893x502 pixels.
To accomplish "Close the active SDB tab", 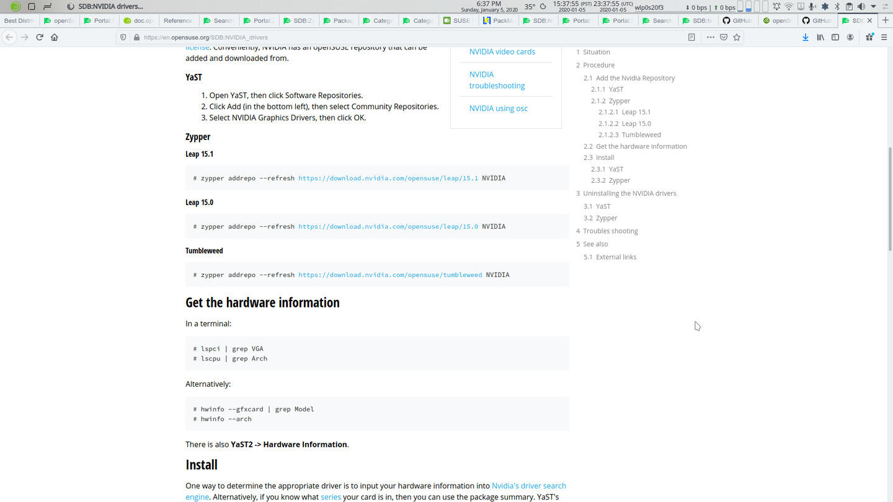I will coord(869,20).
